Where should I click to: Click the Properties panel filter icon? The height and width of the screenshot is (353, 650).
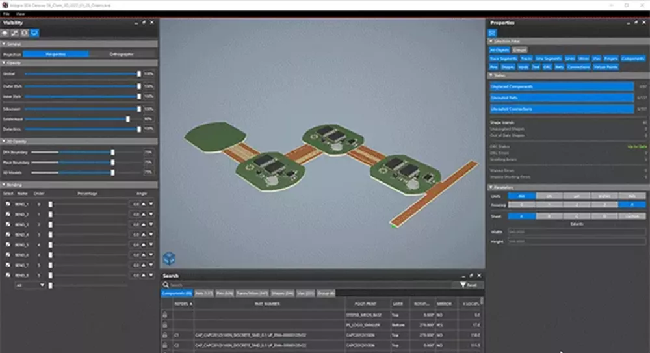click(493, 33)
